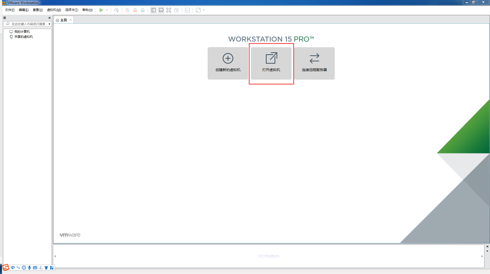Click the Revert to Snapshot icon
This screenshot has height=274, width=490.
pyautogui.click(x=135, y=10)
